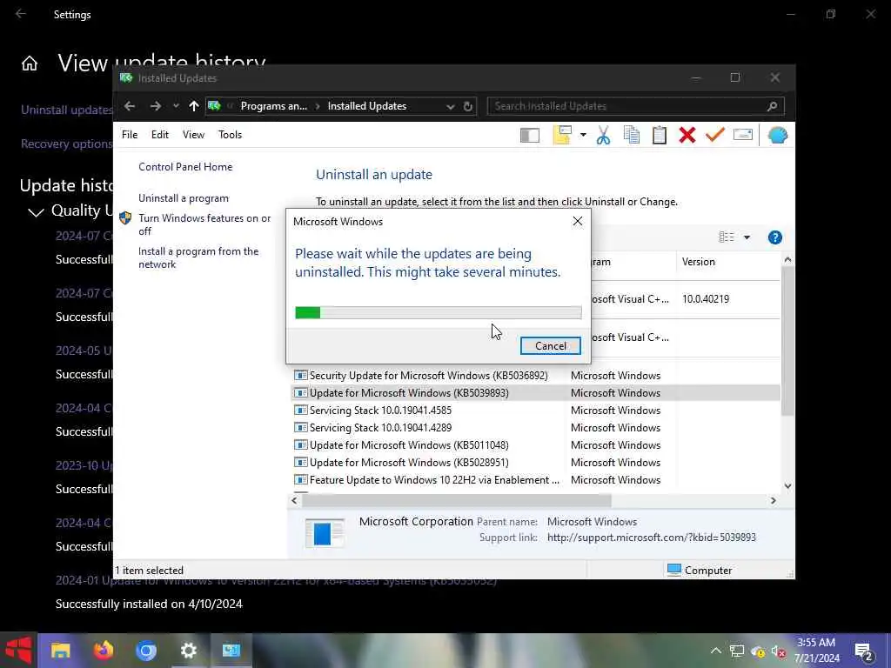Open recent locations dropdown arrow
Image resolution: width=891 pixels, height=668 pixels.
coord(176,106)
